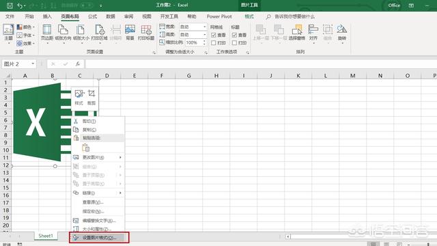Click the Insert Function fx icon
The height and width of the screenshot is (246, 437).
78,64
